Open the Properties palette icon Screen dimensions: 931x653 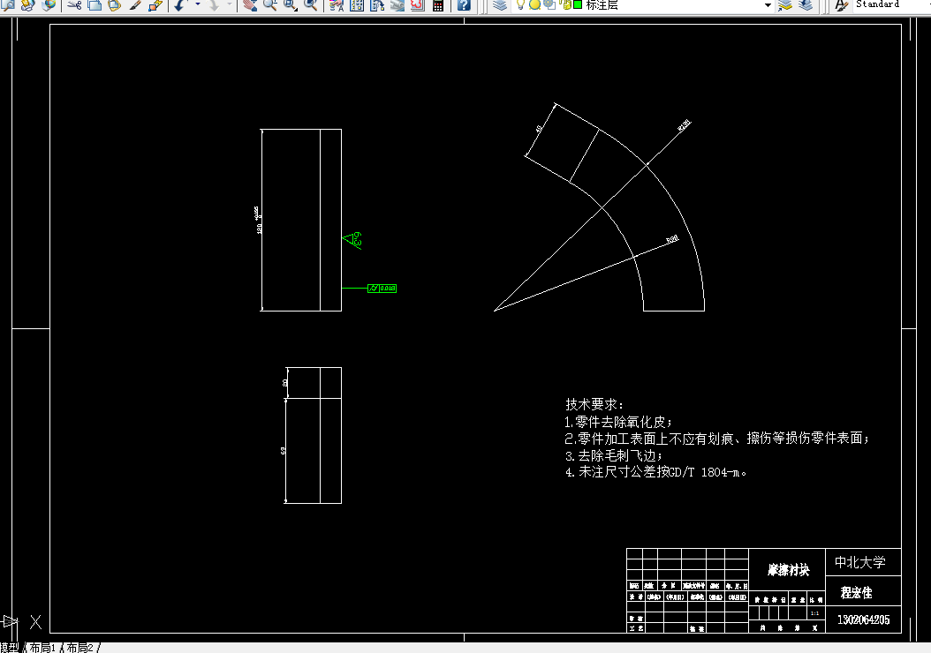point(337,4)
